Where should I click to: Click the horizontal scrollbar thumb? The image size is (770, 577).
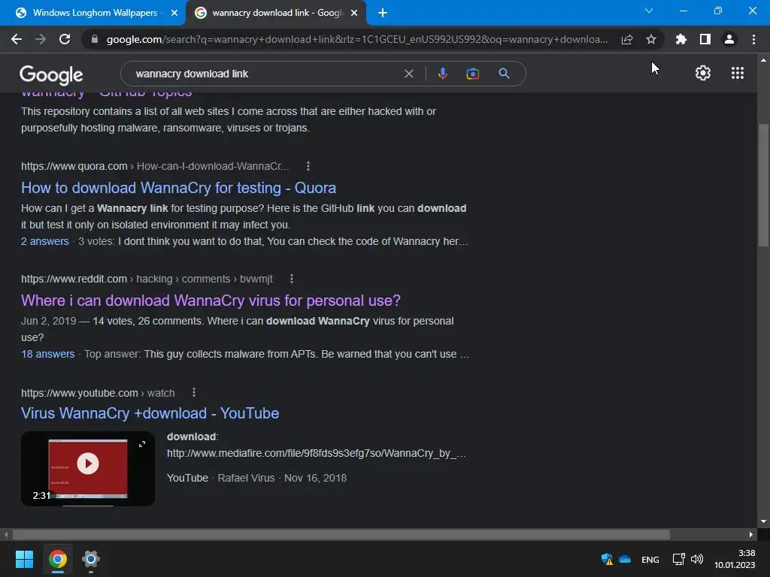(x=341, y=534)
